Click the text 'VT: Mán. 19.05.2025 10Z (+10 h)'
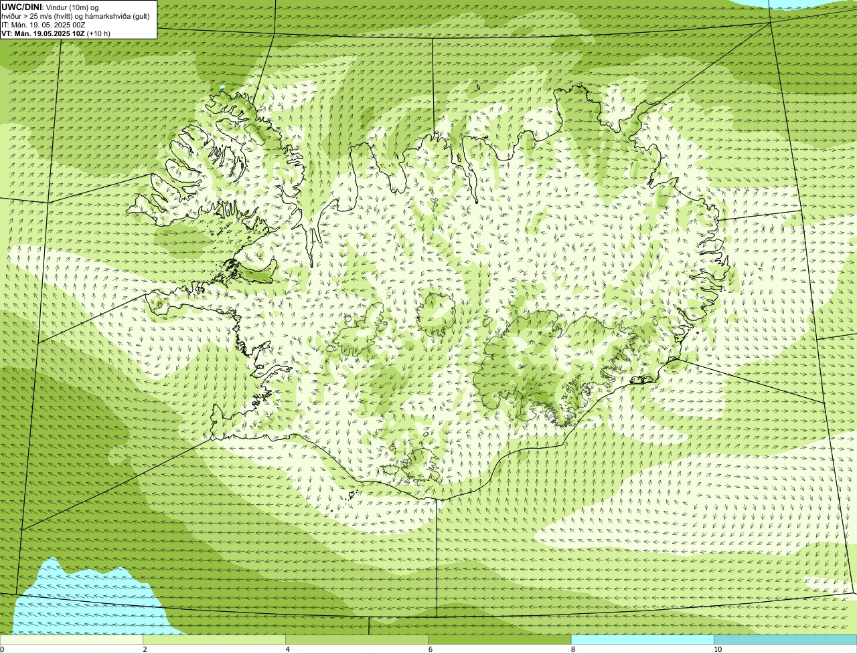The height and width of the screenshot is (654, 857). (x=56, y=33)
